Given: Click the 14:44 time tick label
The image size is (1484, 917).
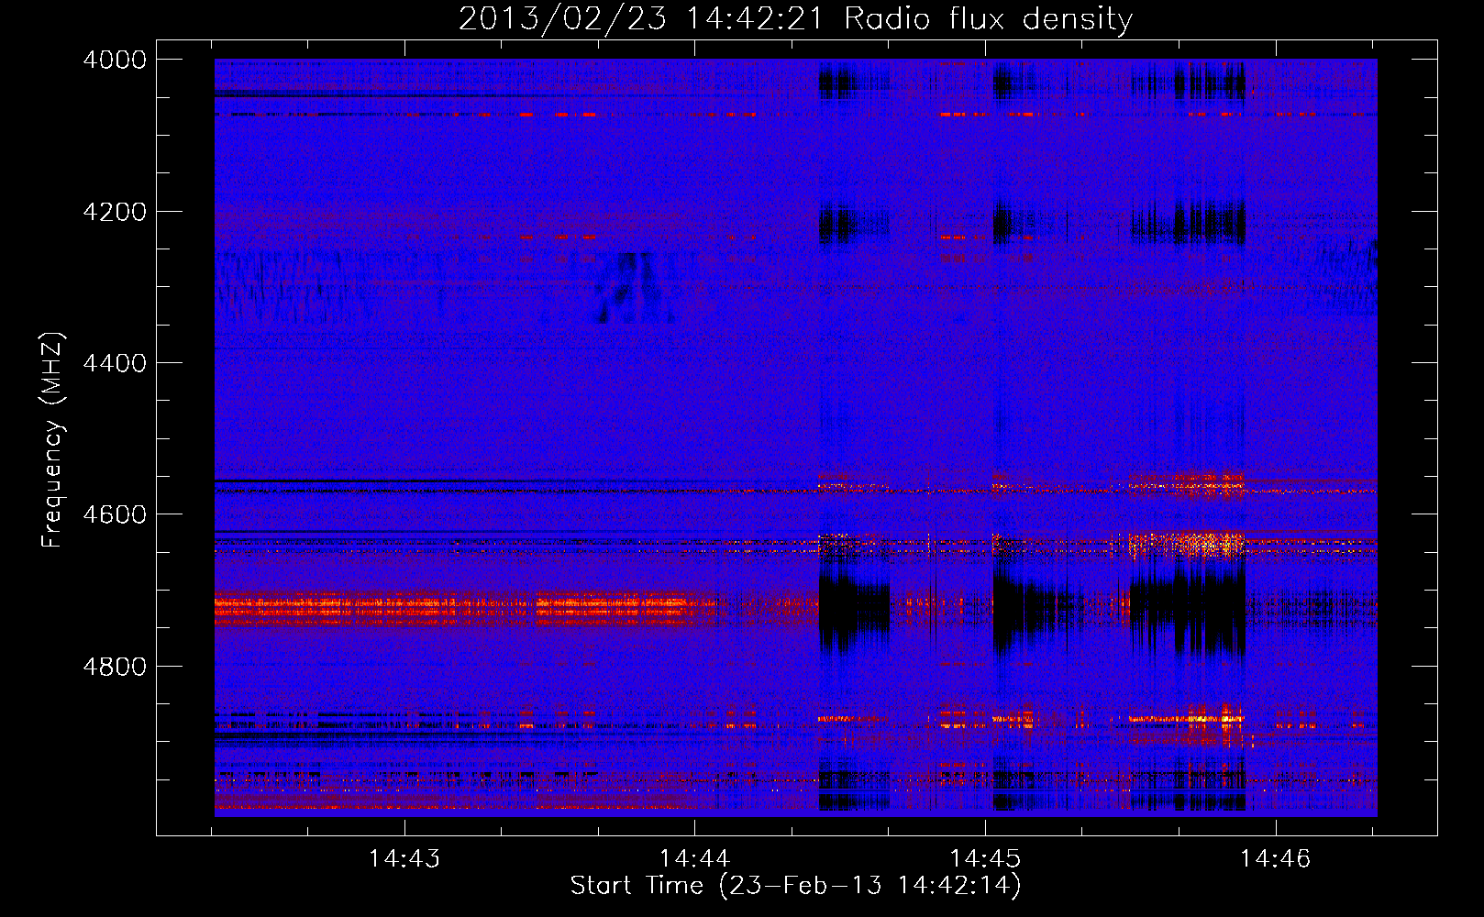Looking at the screenshot, I should click(695, 859).
